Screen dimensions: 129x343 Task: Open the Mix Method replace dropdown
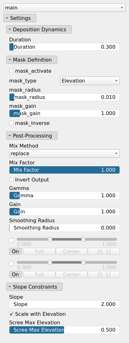click(64, 153)
